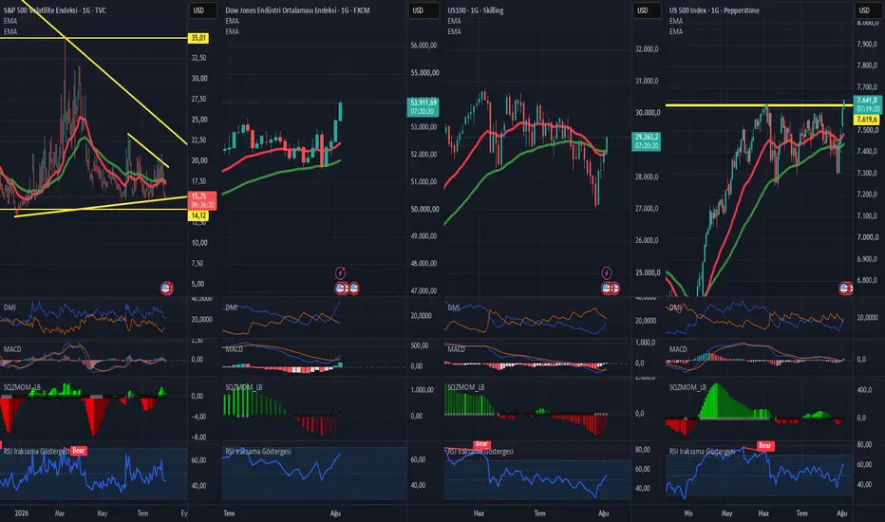The image size is (885, 522).
Task: Click the red 15,75 current price label
Action: (202, 200)
